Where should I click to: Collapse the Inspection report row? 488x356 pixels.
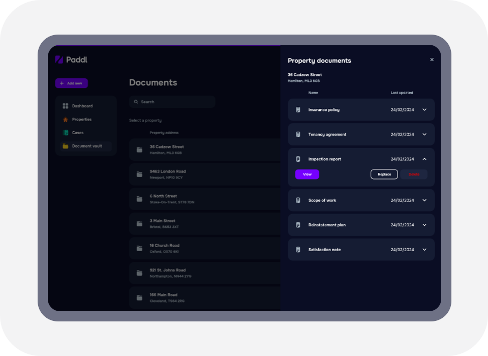coord(424,159)
